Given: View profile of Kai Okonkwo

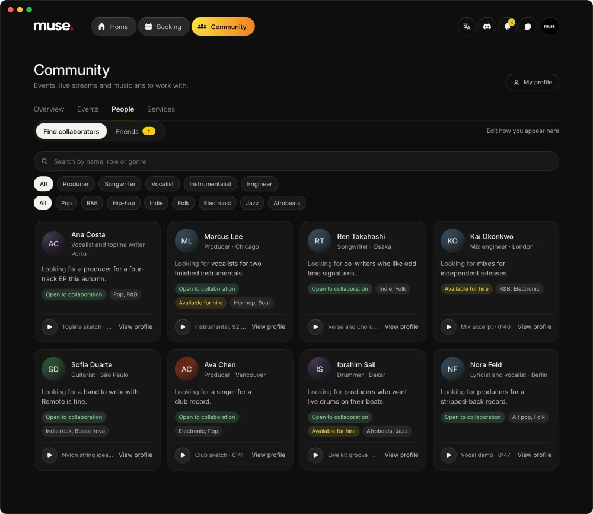Looking at the screenshot, I should pos(534,326).
